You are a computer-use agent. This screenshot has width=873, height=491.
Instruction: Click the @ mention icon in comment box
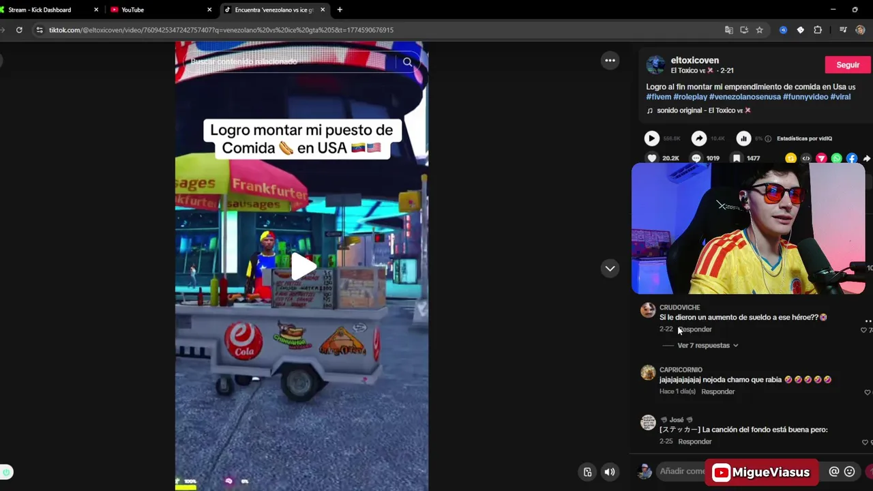[x=833, y=471]
